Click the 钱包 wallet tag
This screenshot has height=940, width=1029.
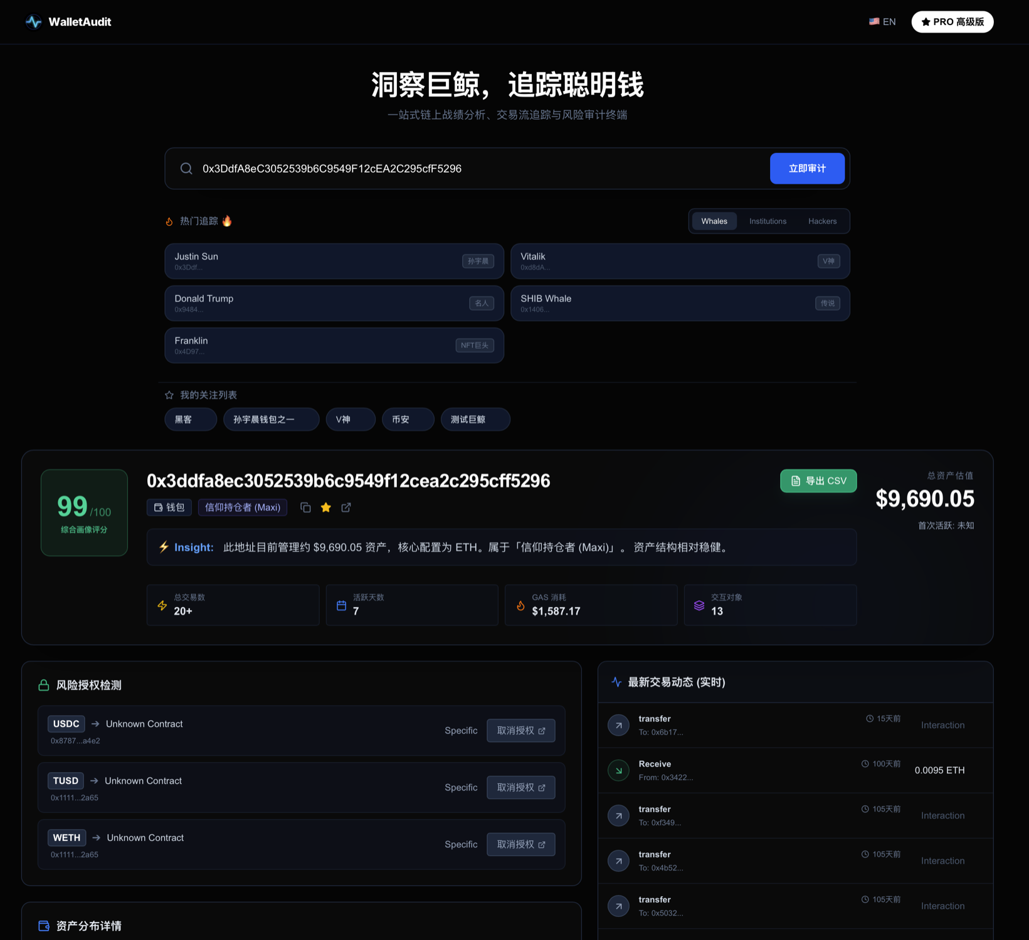(x=169, y=507)
